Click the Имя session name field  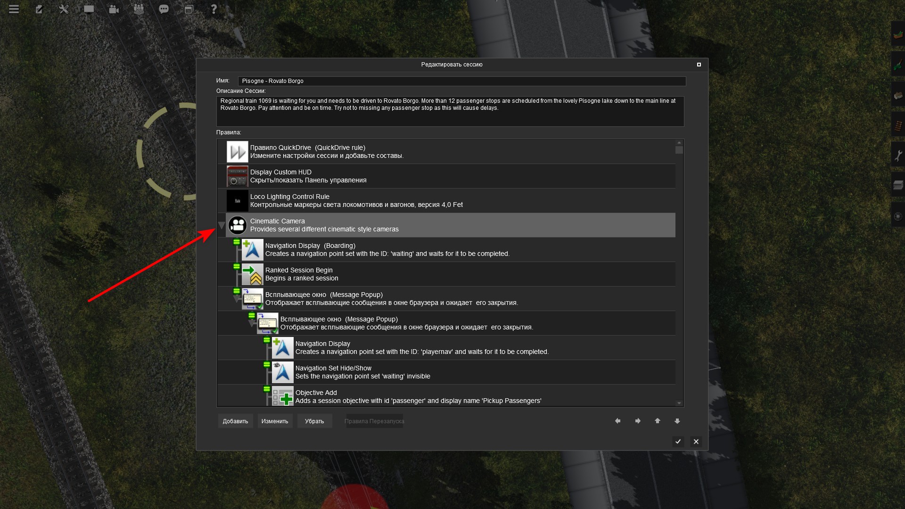coord(462,81)
